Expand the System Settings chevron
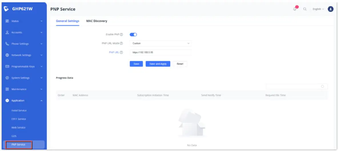This screenshot has width=339, height=151. (x=41, y=78)
